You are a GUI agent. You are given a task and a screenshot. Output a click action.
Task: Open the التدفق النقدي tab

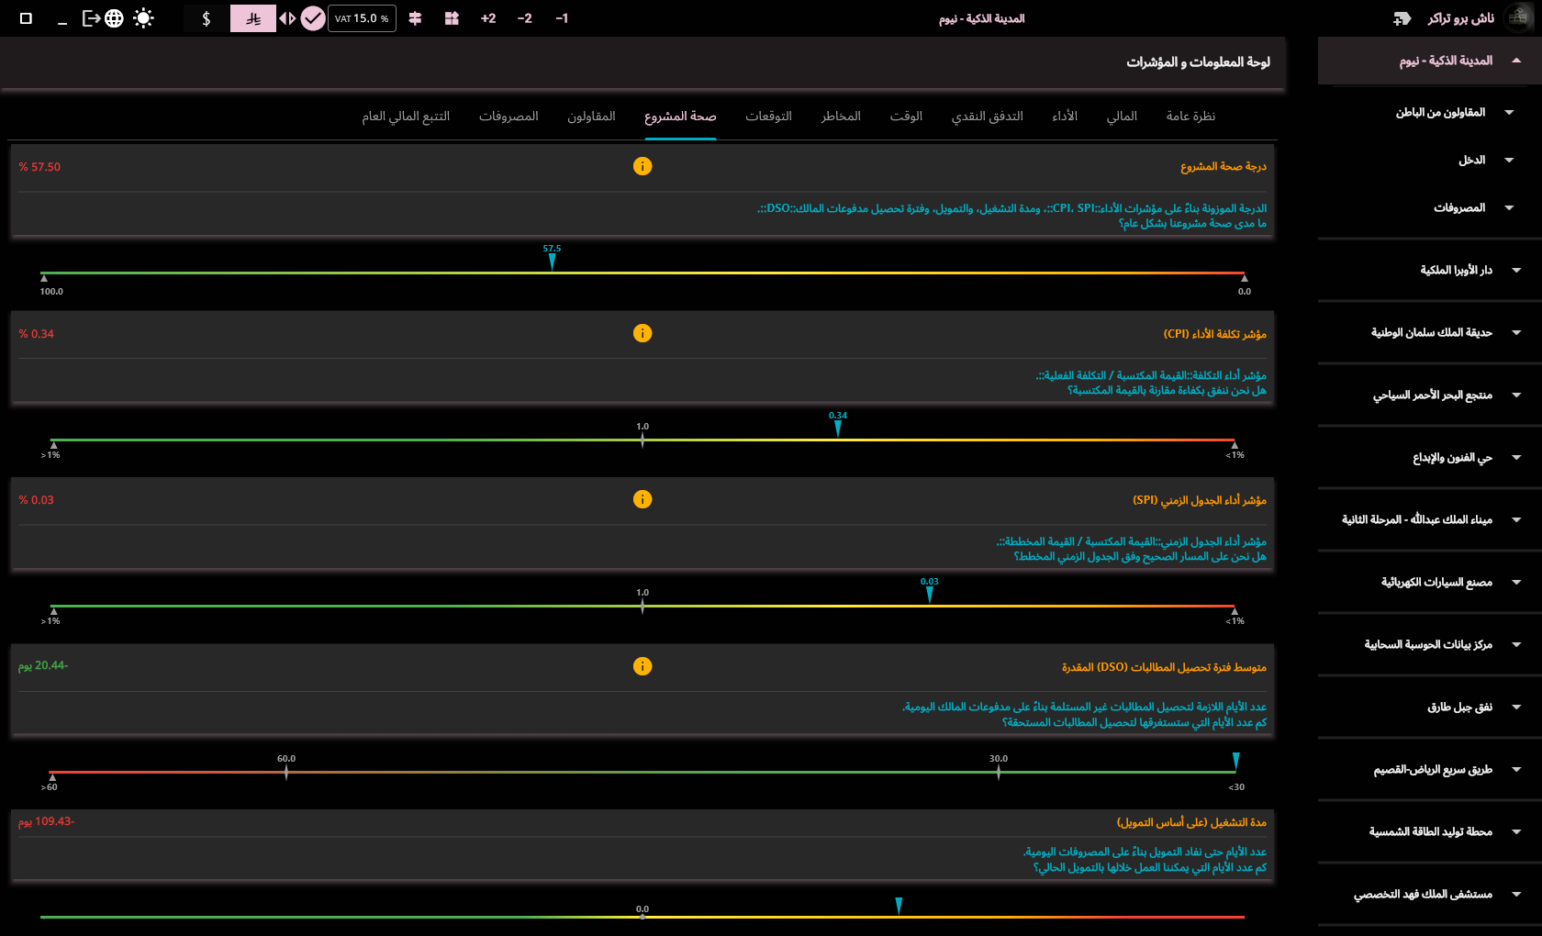point(987,117)
